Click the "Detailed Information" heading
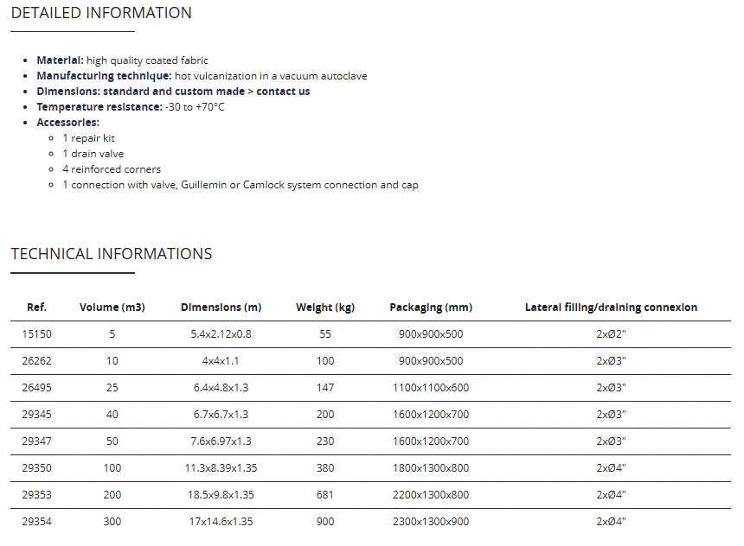This screenshot has height=546, width=744. (101, 13)
